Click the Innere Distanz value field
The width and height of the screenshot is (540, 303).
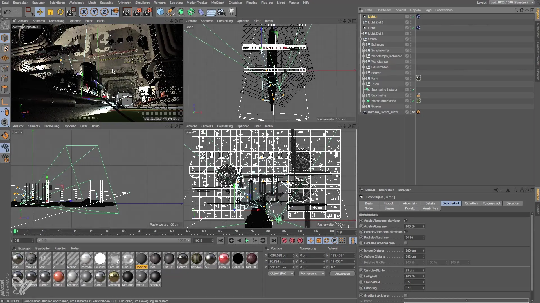(x=415, y=251)
